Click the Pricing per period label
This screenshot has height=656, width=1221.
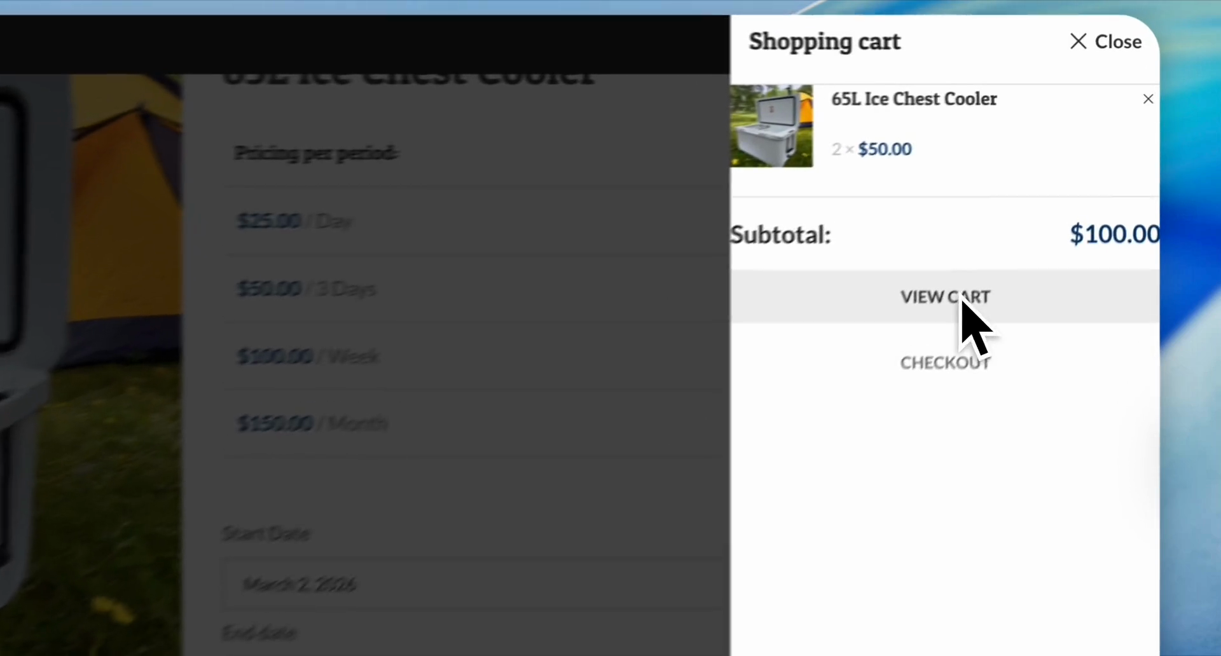pyautogui.click(x=316, y=153)
